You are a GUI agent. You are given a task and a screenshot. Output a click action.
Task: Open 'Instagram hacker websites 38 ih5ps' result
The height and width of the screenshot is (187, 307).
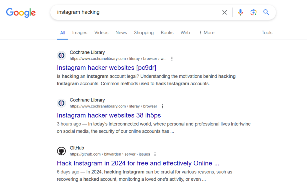(109, 115)
